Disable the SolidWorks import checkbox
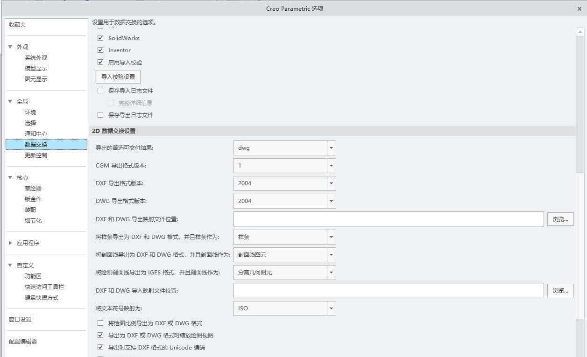Screen dimensions: 587x357 point(100,38)
